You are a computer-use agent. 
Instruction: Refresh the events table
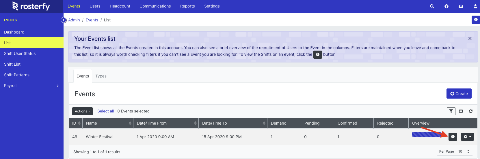tap(470, 111)
